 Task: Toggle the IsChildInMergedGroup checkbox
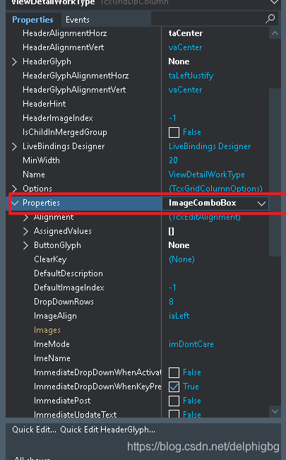click(174, 132)
